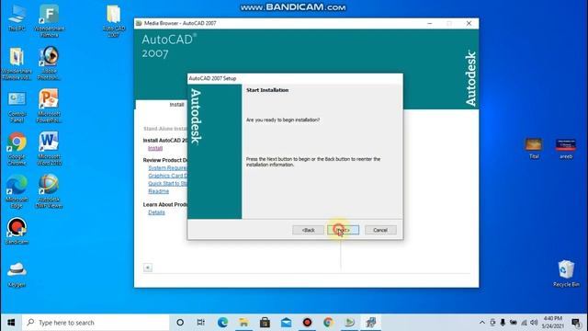Click the battery tray icon
This screenshot has height=331, width=588.
tap(514, 323)
